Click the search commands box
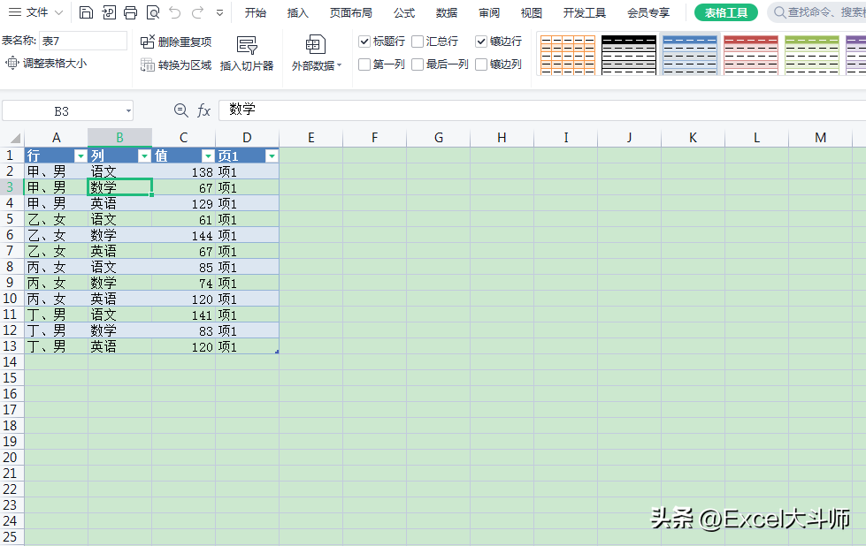Screen dimensions: 866x546 coord(817,12)
